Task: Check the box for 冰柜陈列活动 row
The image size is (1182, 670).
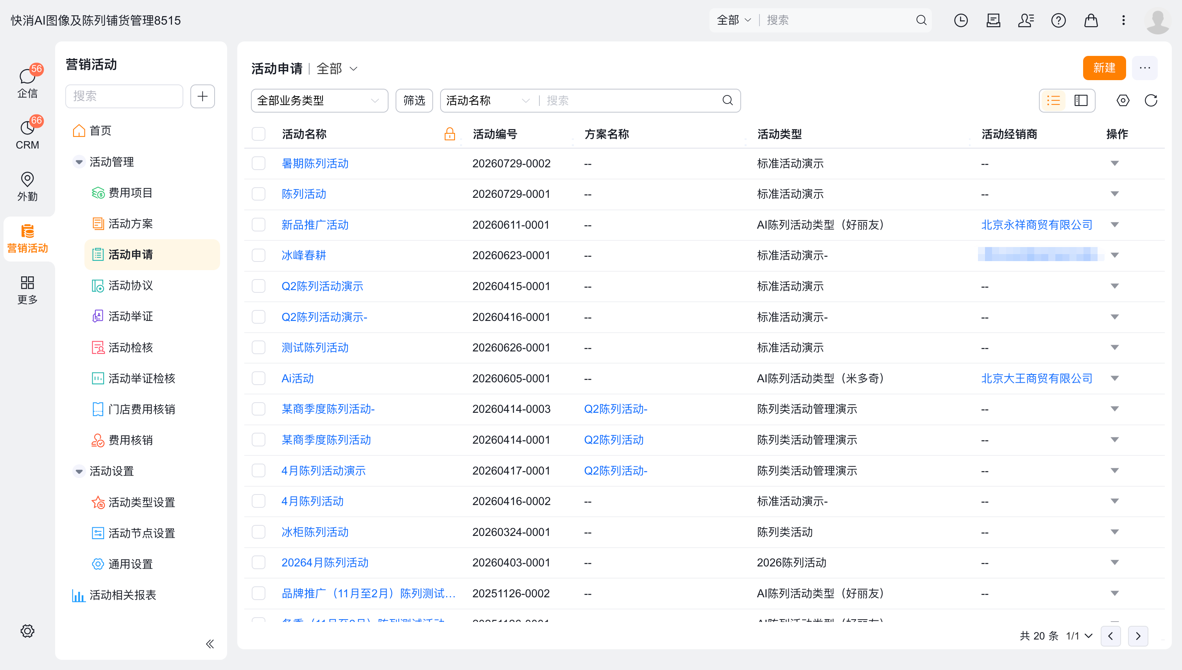Action: tap(259, 532)
